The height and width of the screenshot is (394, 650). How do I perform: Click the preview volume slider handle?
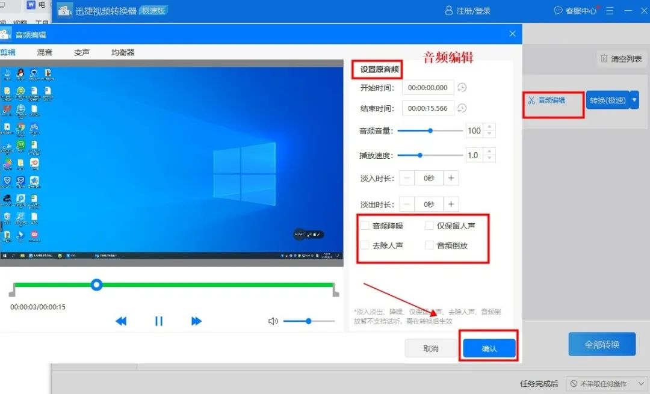coord(308,321)
